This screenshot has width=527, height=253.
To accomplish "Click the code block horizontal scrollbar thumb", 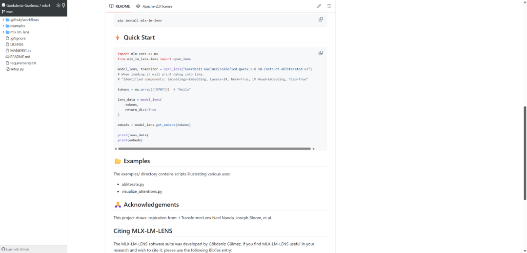I will pyautogui.click(x=214, y=148).
